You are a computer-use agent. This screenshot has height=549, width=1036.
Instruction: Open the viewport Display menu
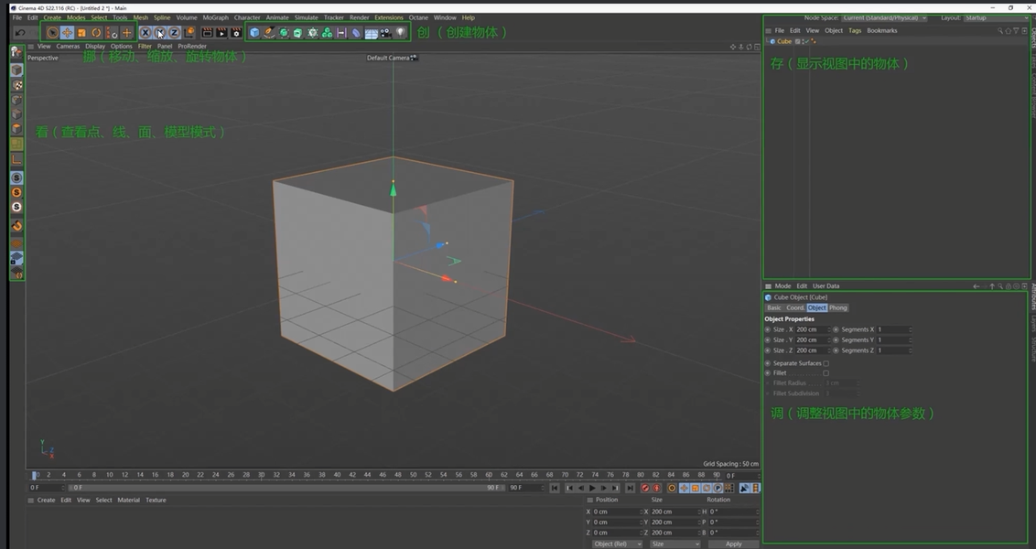[x=95, y=47]
